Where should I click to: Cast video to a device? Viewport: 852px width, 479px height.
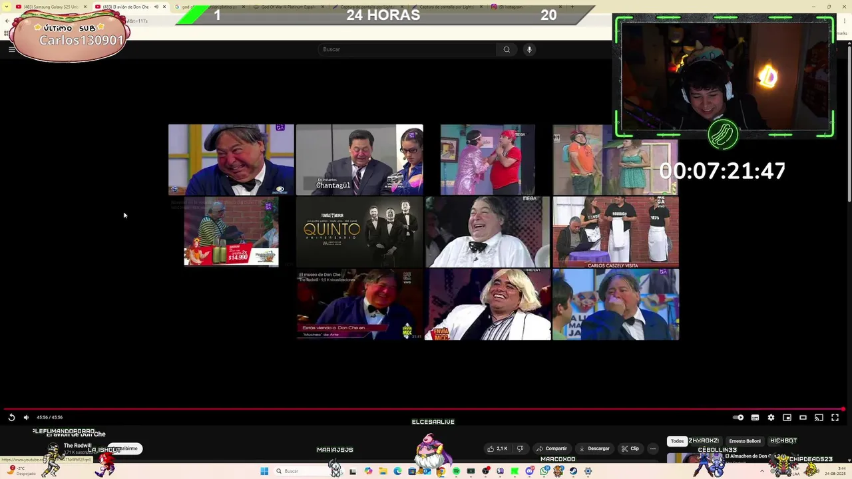(819, 417)
